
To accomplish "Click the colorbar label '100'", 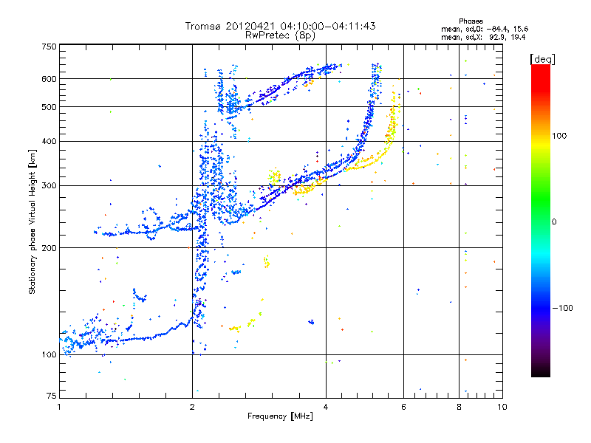I will 559,136.
